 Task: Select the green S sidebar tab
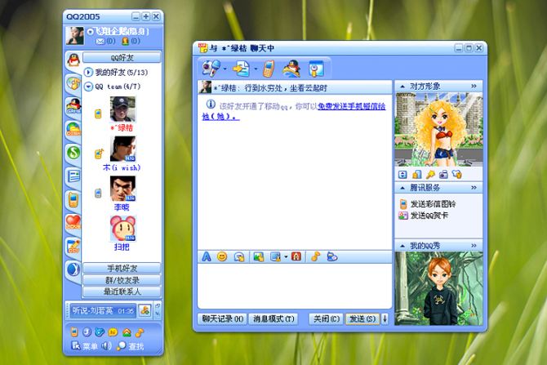pyautogui.click(x=73, y=153)
